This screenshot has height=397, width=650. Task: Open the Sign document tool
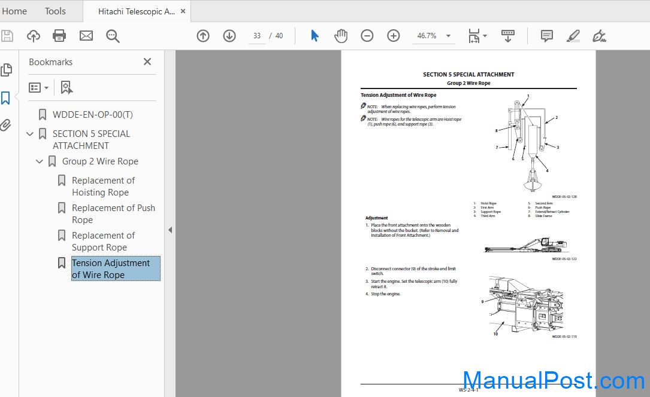599,36
